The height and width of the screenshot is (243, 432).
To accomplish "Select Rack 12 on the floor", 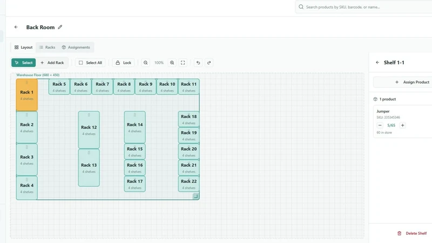I will point(89,130).
